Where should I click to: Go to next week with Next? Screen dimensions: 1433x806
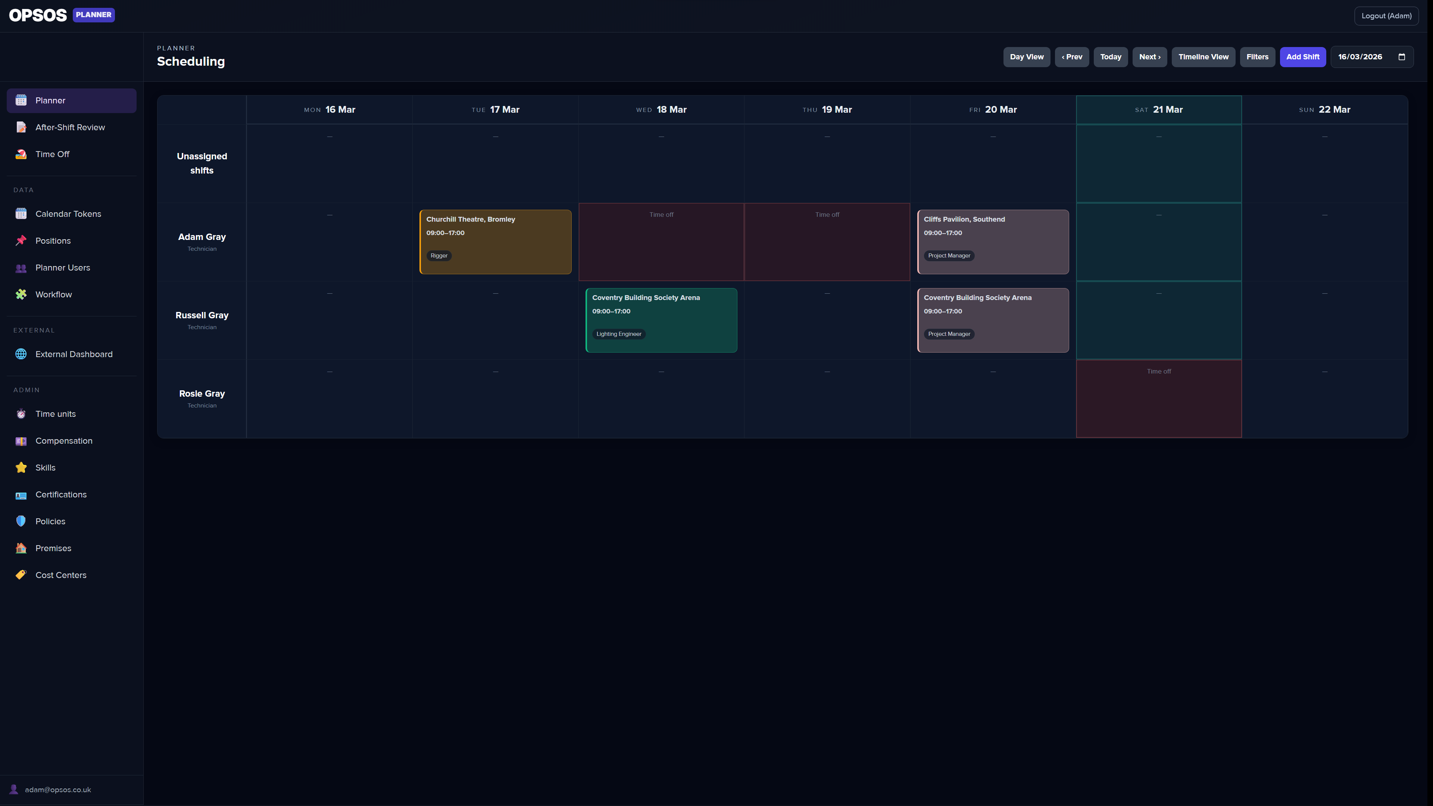1149,57
